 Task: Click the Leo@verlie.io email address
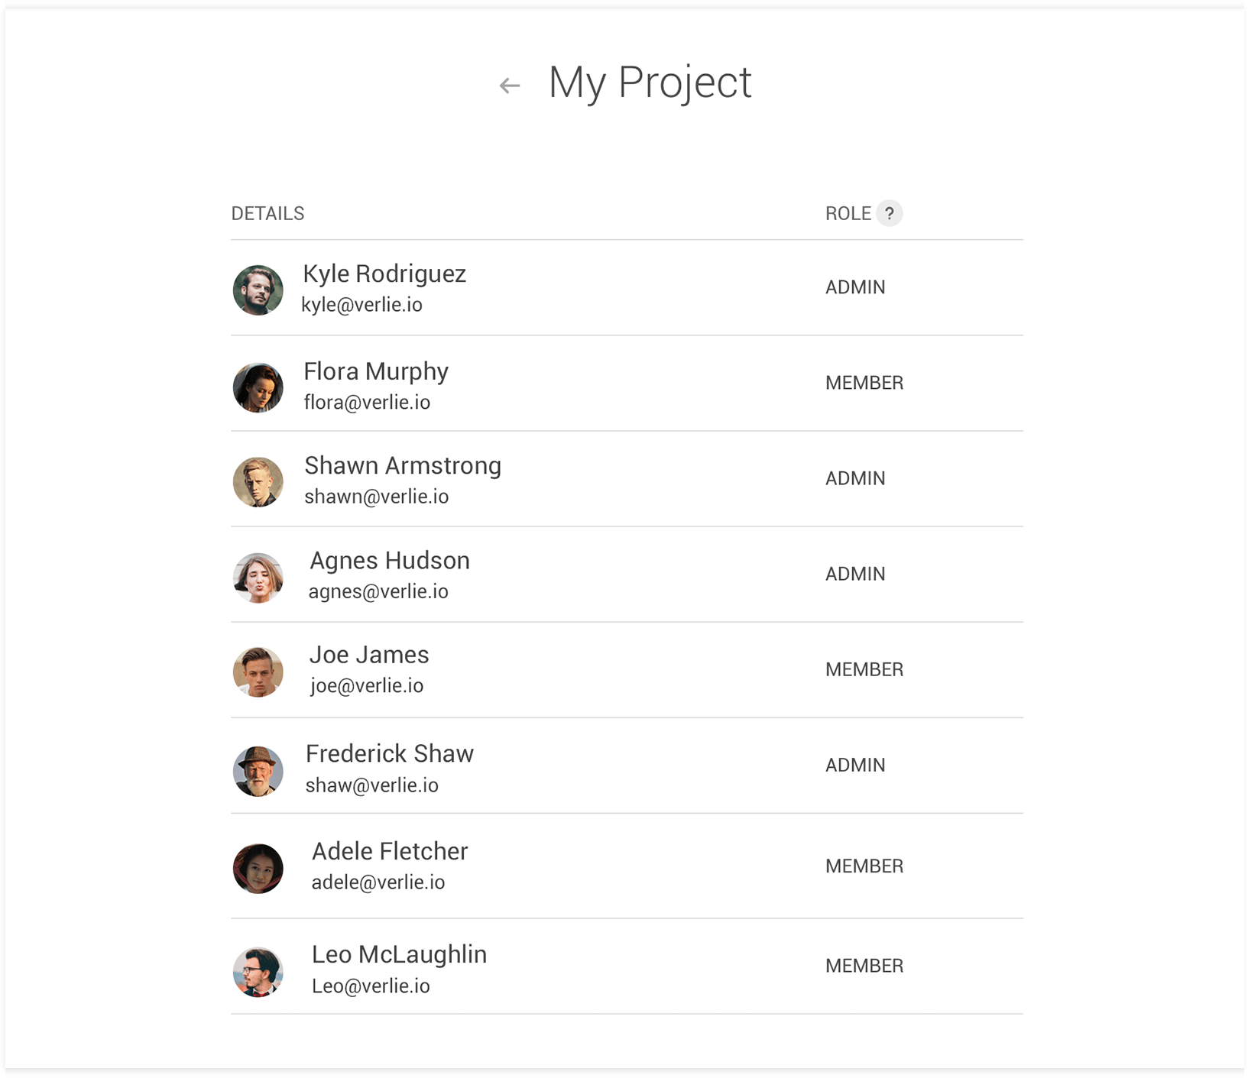click(x=371, y=986)
